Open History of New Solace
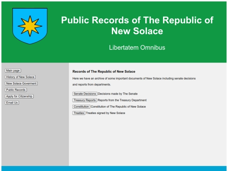This screenshot has width=228, height=171. (20, 77)
